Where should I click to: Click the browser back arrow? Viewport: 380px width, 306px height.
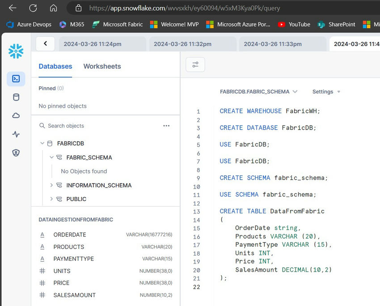click(x=13, y=8)
